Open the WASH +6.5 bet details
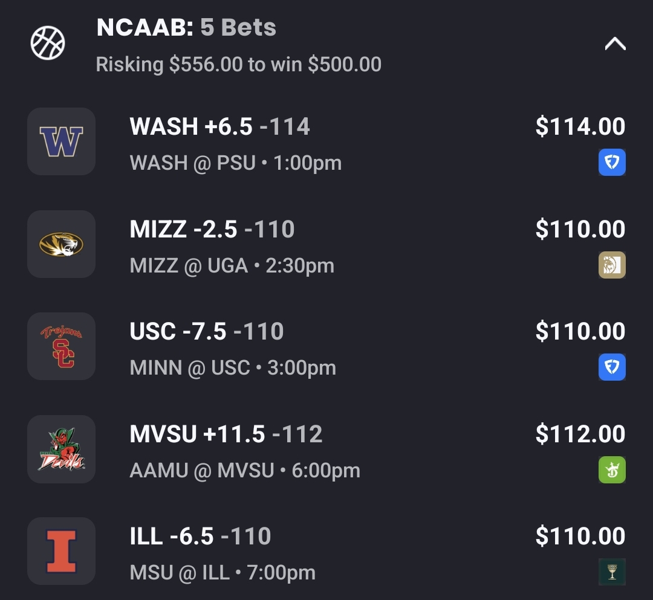653x600 pixels. tap(220, 127)
